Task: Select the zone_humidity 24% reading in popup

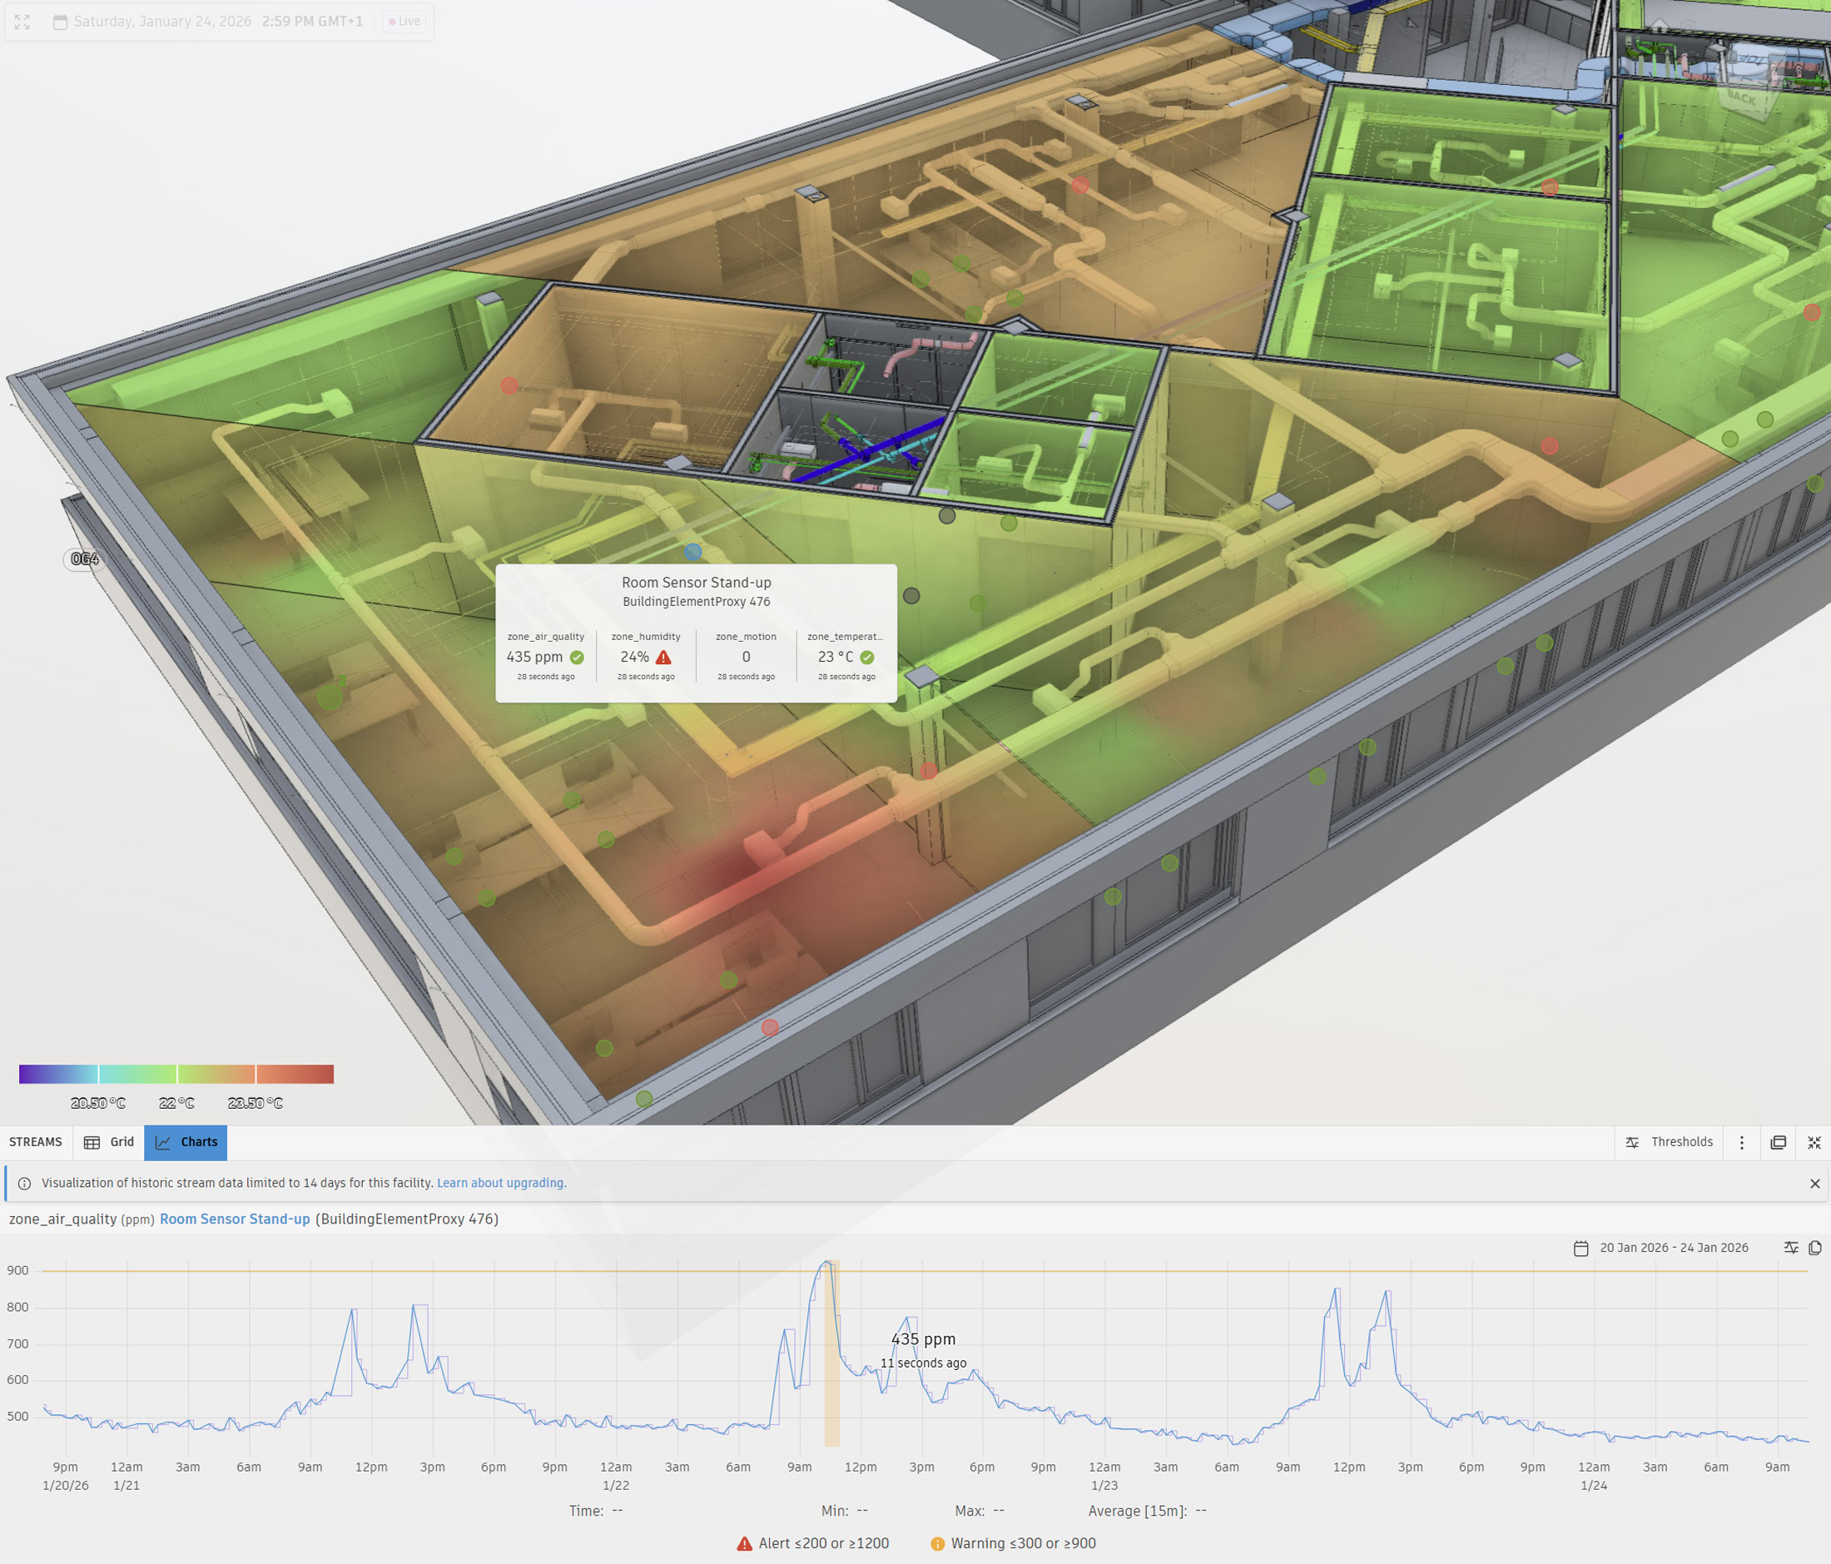Action: 645,658
